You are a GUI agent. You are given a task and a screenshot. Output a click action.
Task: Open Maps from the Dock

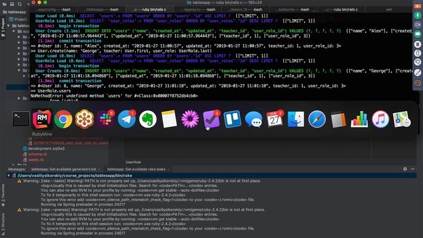pos(402,119)
